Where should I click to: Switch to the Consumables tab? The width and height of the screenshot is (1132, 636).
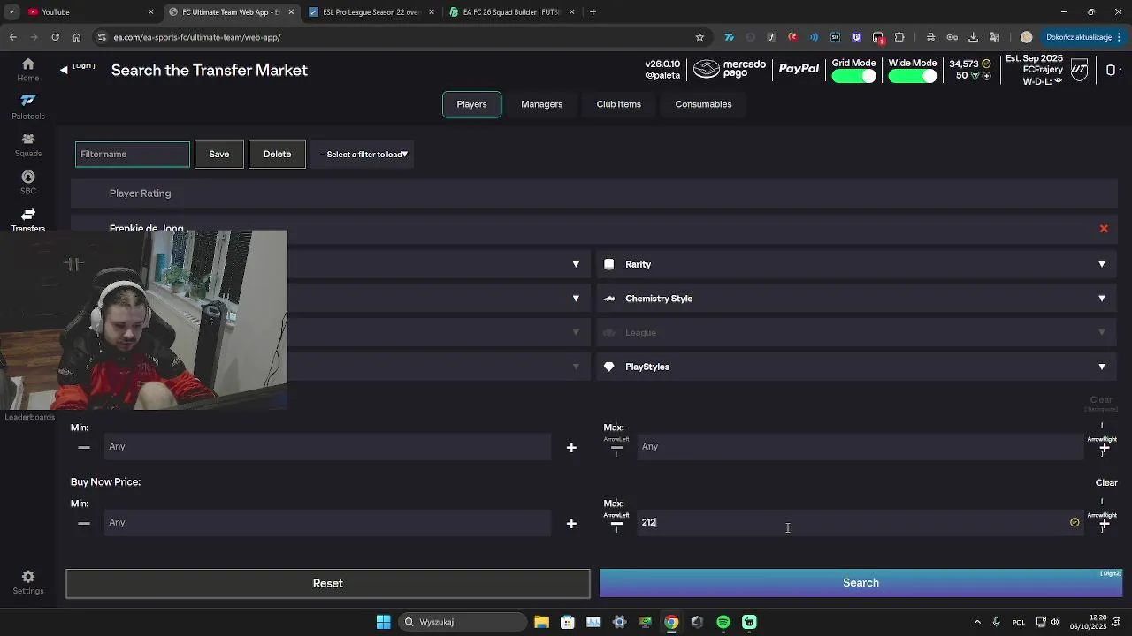pyautogui.click(x=703, y=104)
